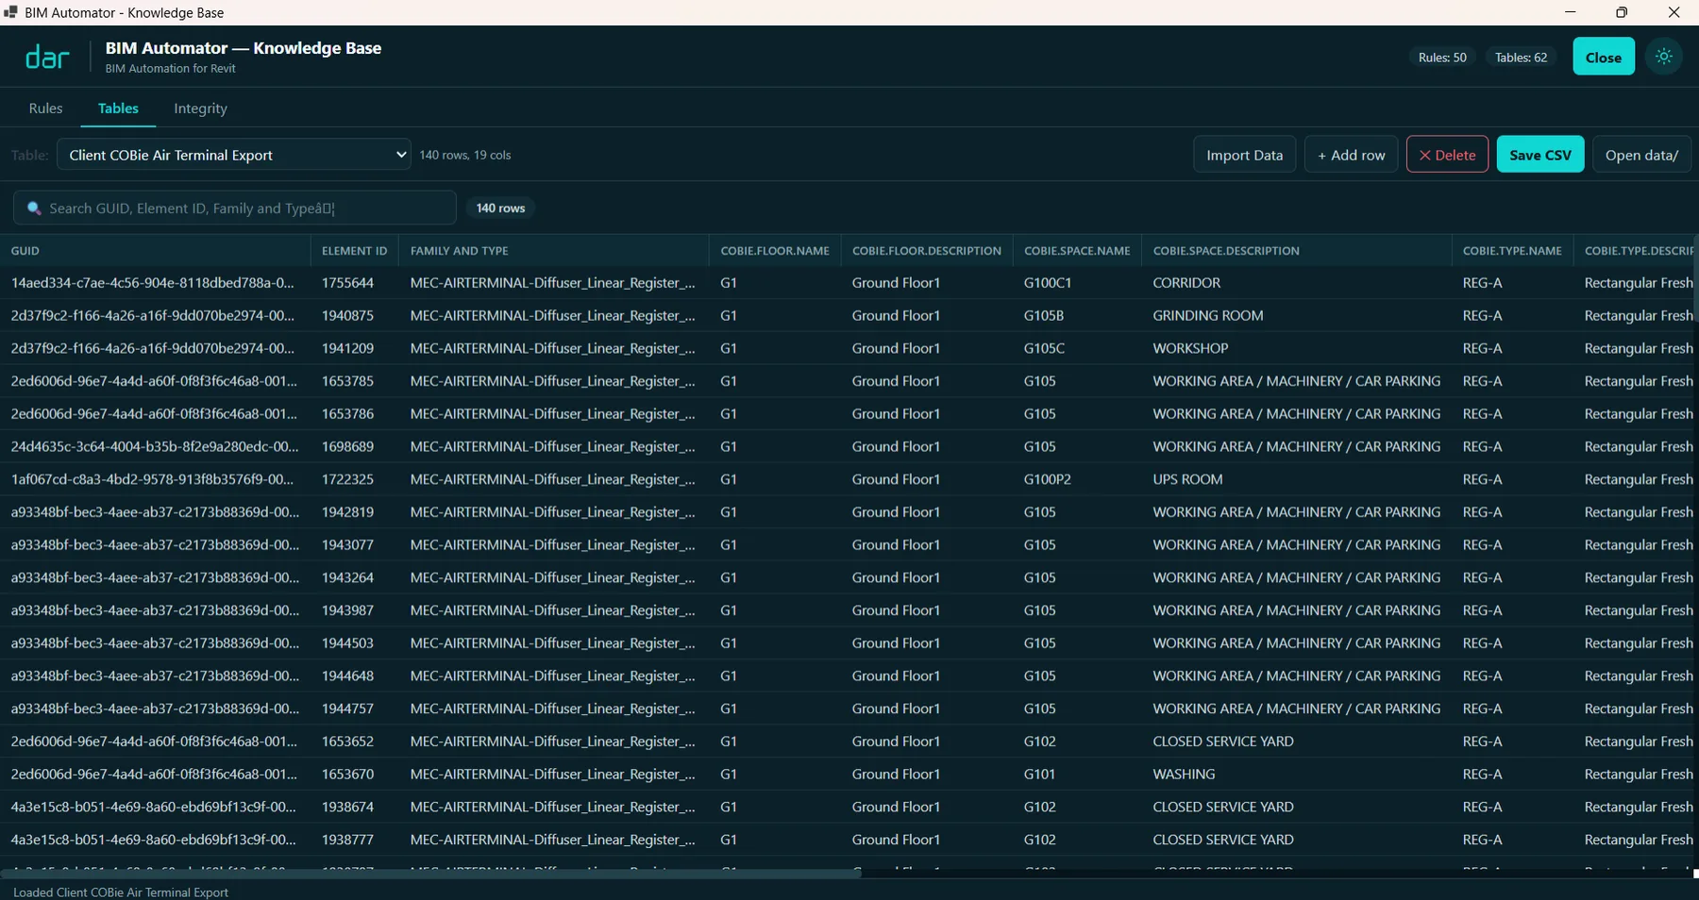
Task: Click the BIM Automator title bar app icon
Action: [10, 12]
